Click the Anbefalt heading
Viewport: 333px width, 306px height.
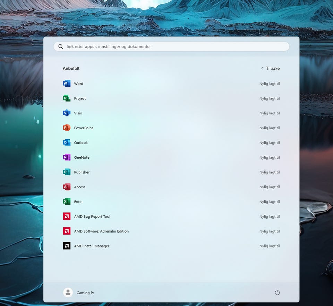tap(71, 68)
